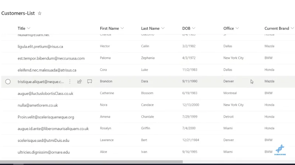The height and width of the screenshot is (165, 295).
Task: Click first name Hector
Action: [x=105, y=46]
